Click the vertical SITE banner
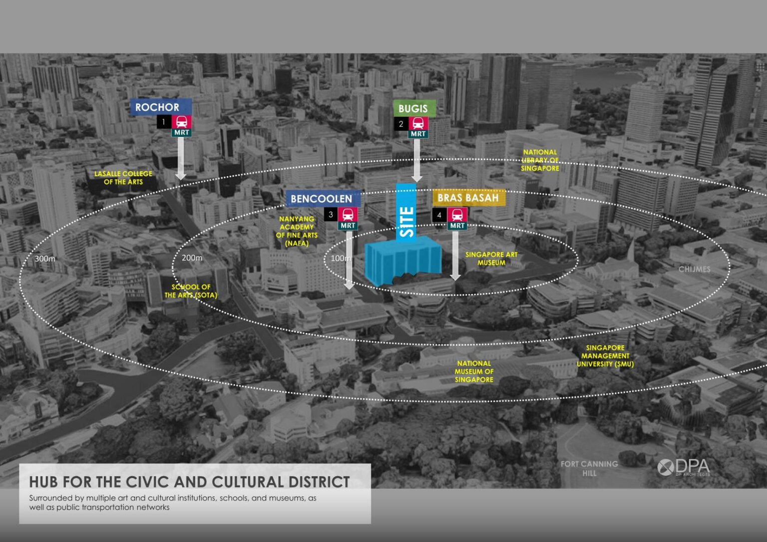This screenshot has width=767, height=542. [x=406, y=213]
